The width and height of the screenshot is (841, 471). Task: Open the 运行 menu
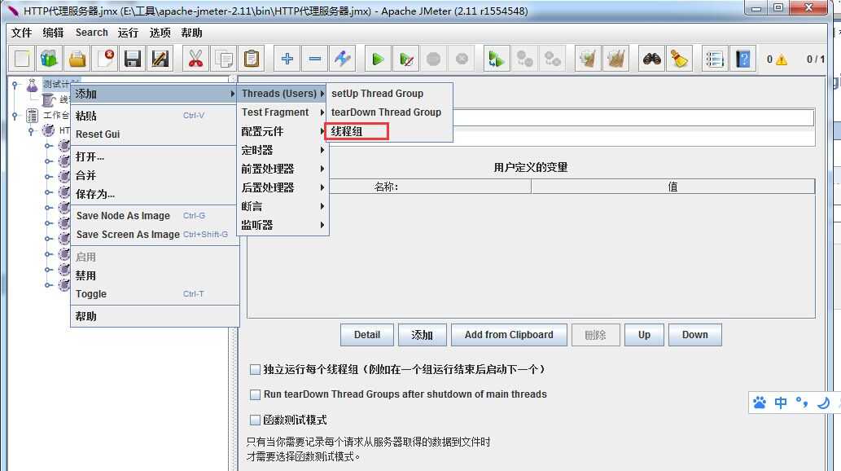128,33
